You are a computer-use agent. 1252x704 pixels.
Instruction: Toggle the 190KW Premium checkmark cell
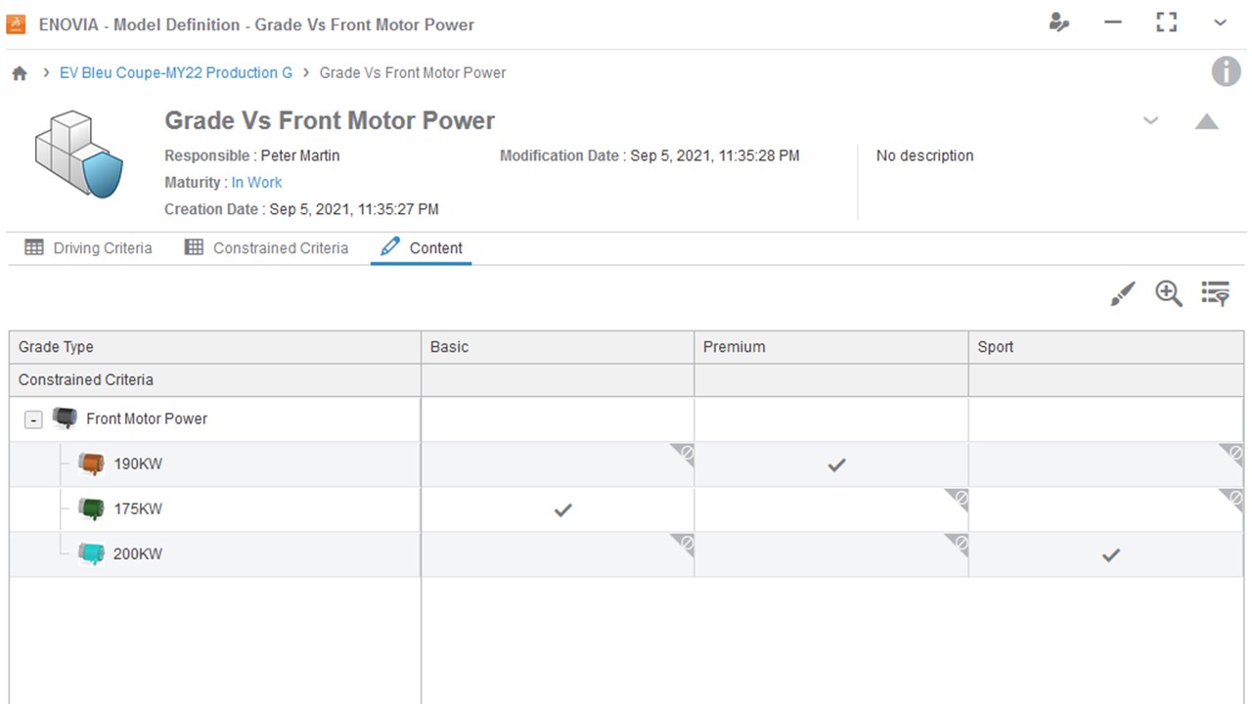point(831,464)
